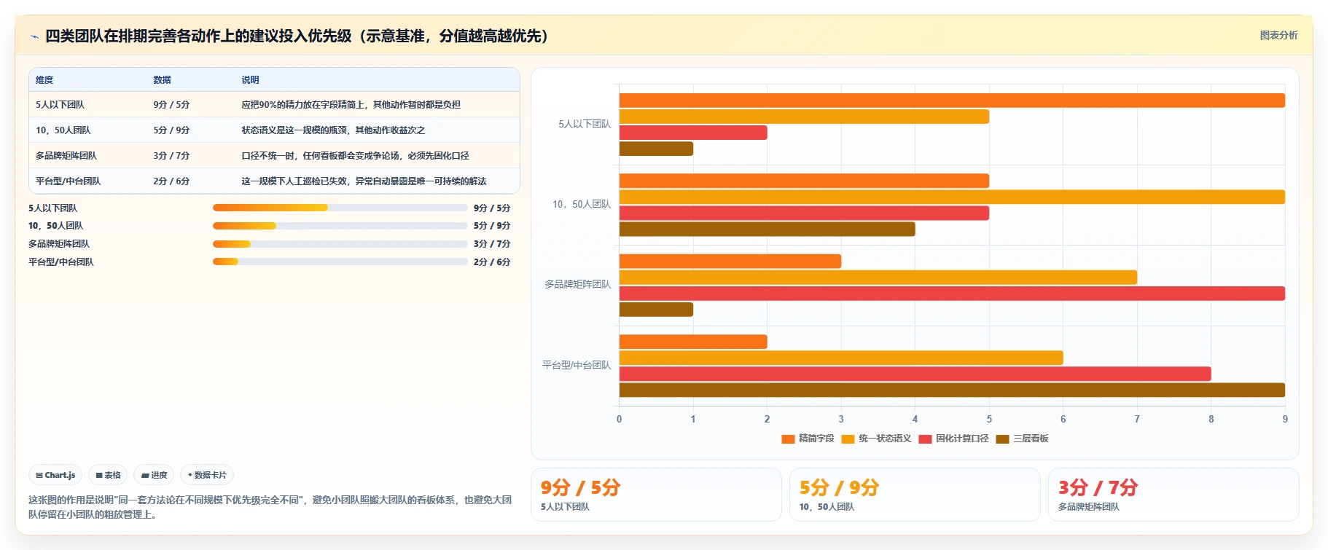Select the 数据 table header
This screenshot has height=550, width=1328.
(x=162, y=80)
